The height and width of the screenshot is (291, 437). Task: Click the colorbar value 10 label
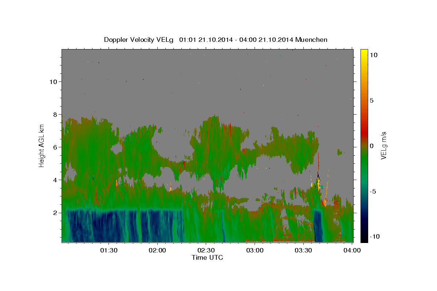[x=373, y=55]
